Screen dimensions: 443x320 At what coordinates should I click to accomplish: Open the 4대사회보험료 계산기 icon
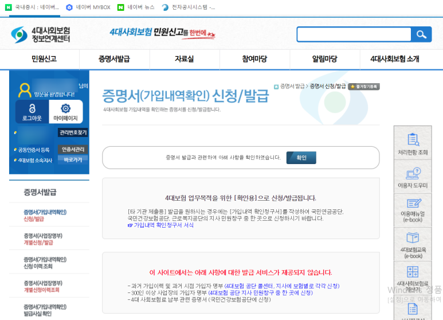tap(413, 279)
